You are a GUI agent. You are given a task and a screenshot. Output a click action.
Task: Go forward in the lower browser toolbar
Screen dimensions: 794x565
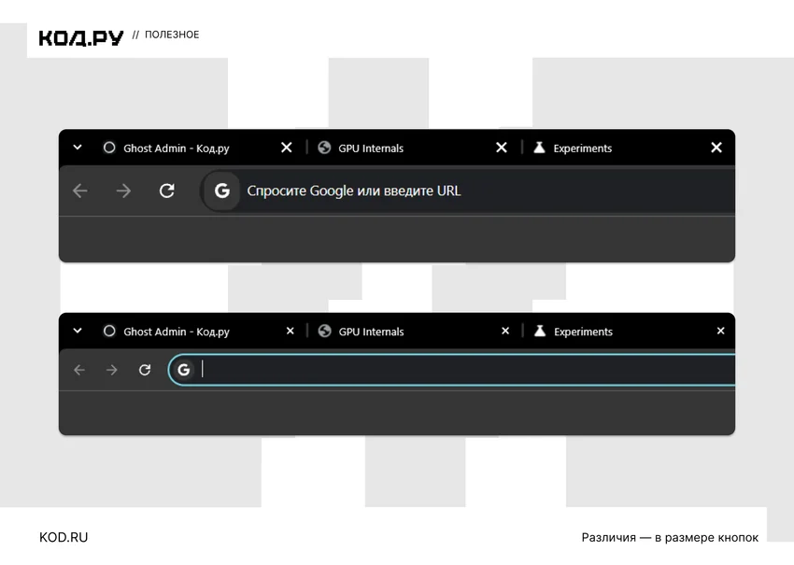112,370
